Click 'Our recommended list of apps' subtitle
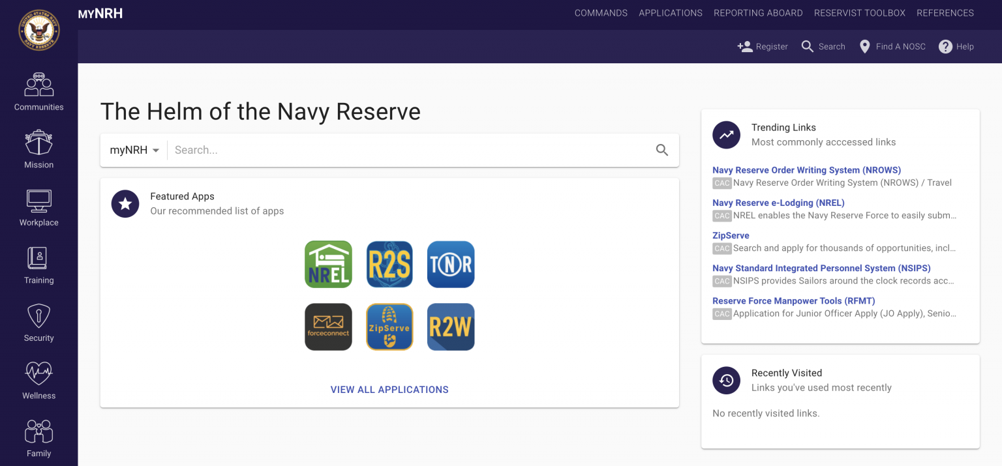This screenshot has height=466, width=1002. pos(217,211)
